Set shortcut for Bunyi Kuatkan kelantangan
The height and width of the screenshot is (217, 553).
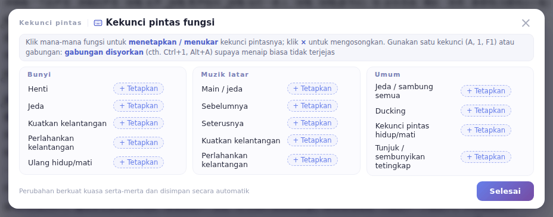click(138, 123)
